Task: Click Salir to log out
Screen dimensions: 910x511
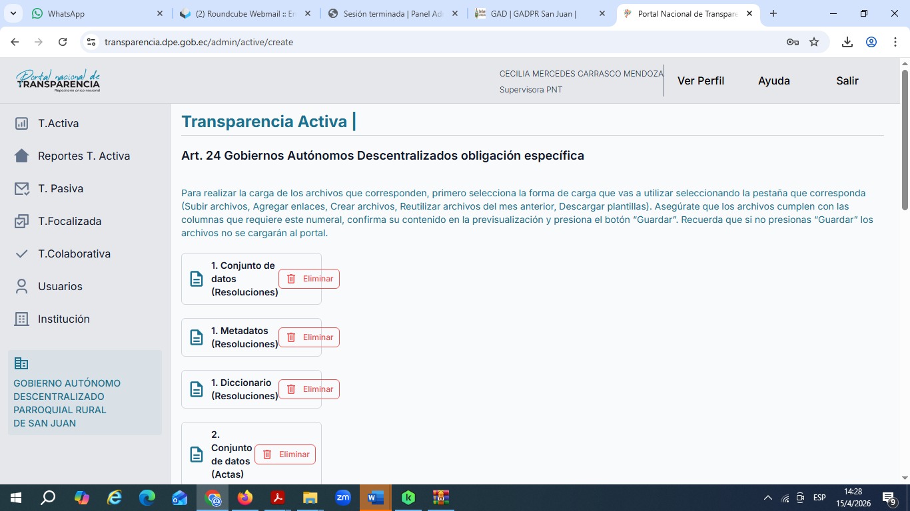Action: coord(847,81)
